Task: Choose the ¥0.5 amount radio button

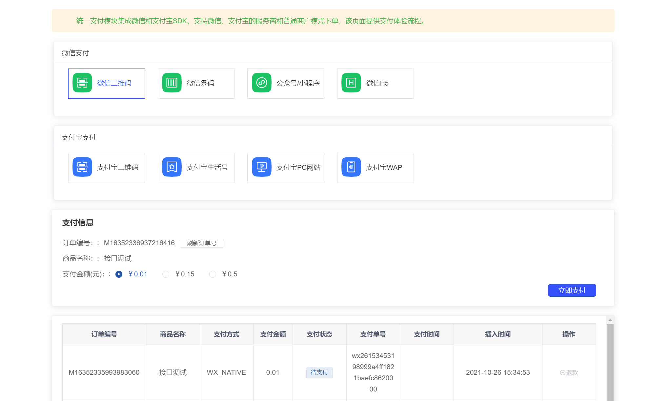Action: coord(213,274)
